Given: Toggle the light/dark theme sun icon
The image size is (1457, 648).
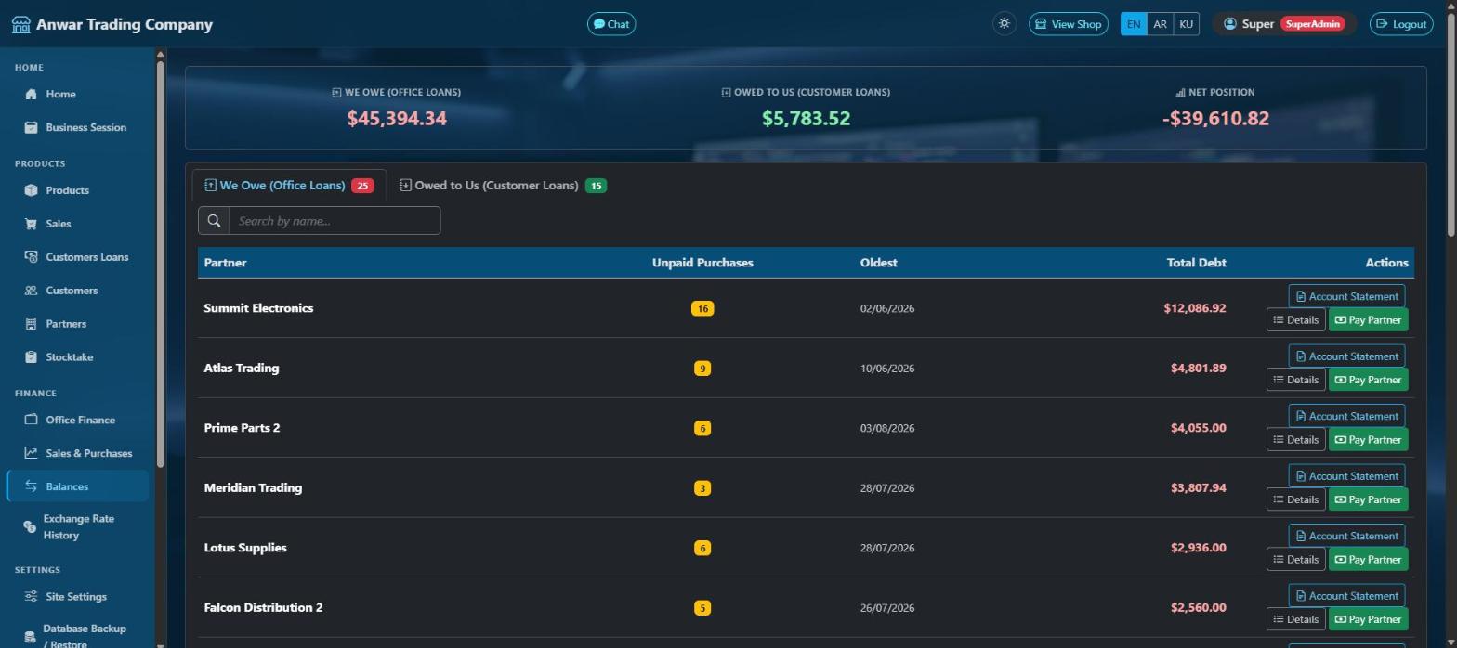Looking at the screenshot, I should tap(1004, 24).
